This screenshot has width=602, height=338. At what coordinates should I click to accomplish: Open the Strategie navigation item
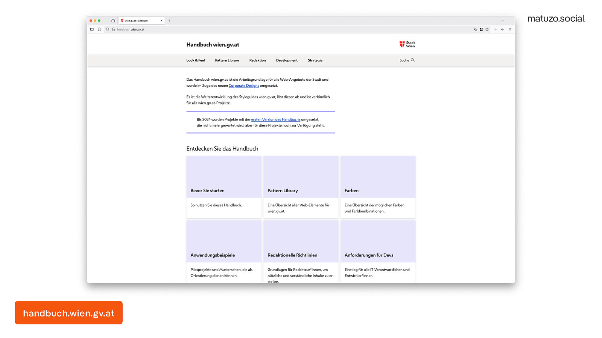point(315,60)
